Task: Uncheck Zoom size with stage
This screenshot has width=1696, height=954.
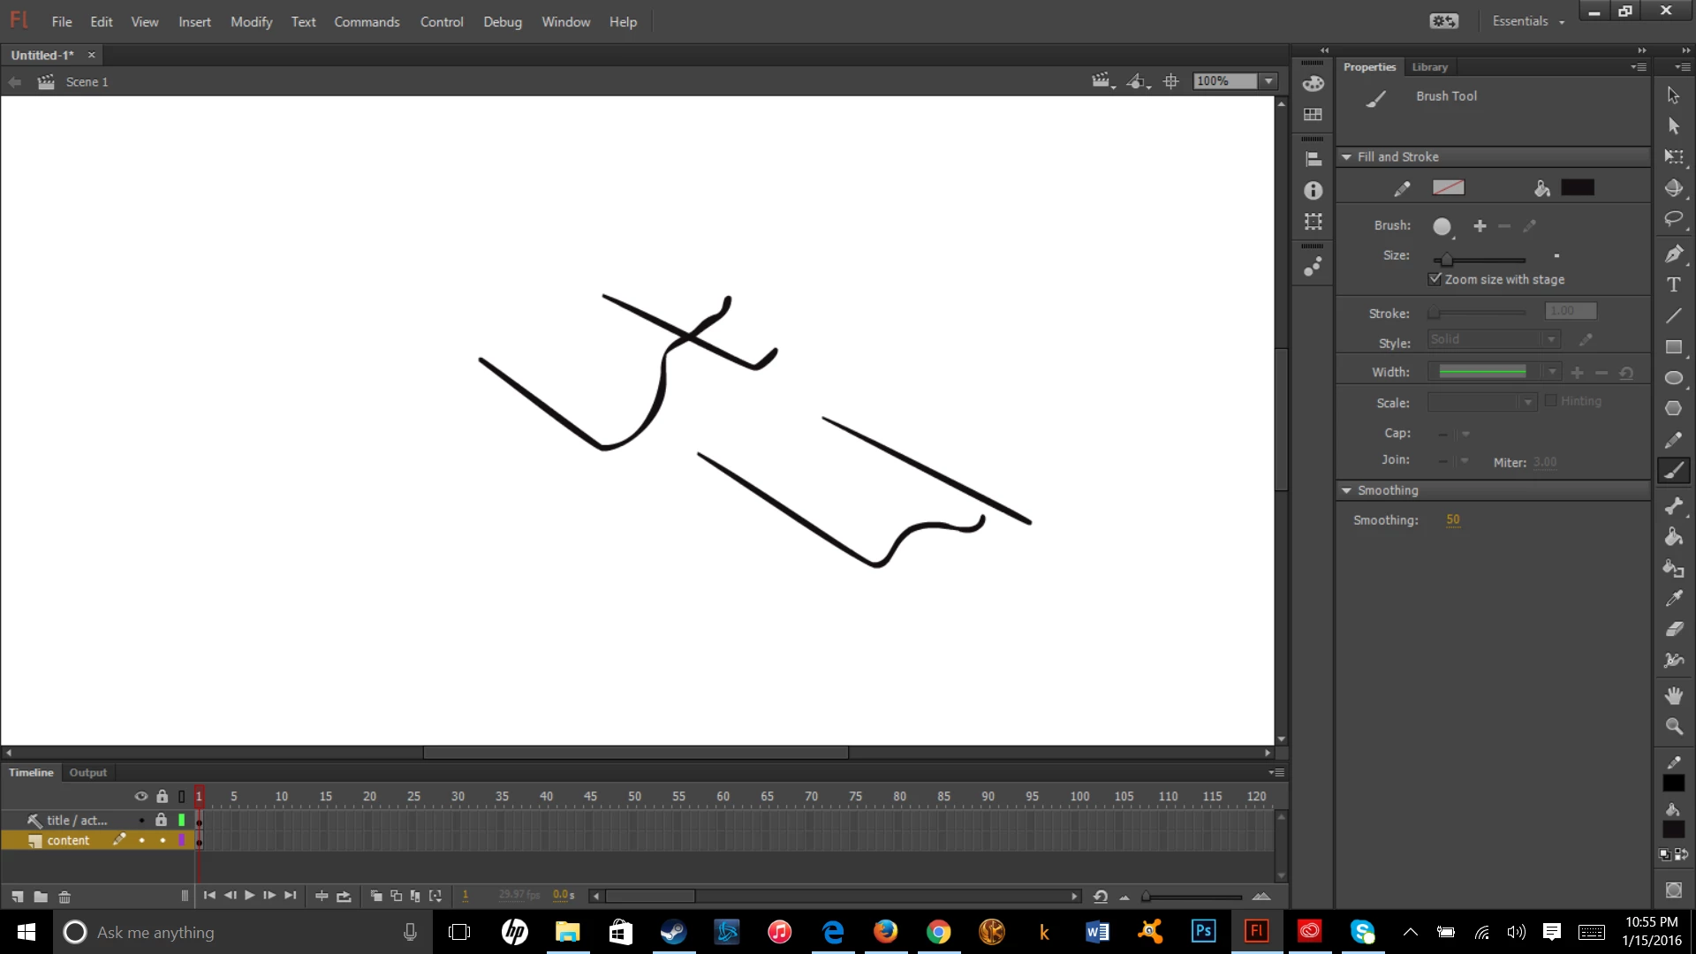Action: point(1435,279)
